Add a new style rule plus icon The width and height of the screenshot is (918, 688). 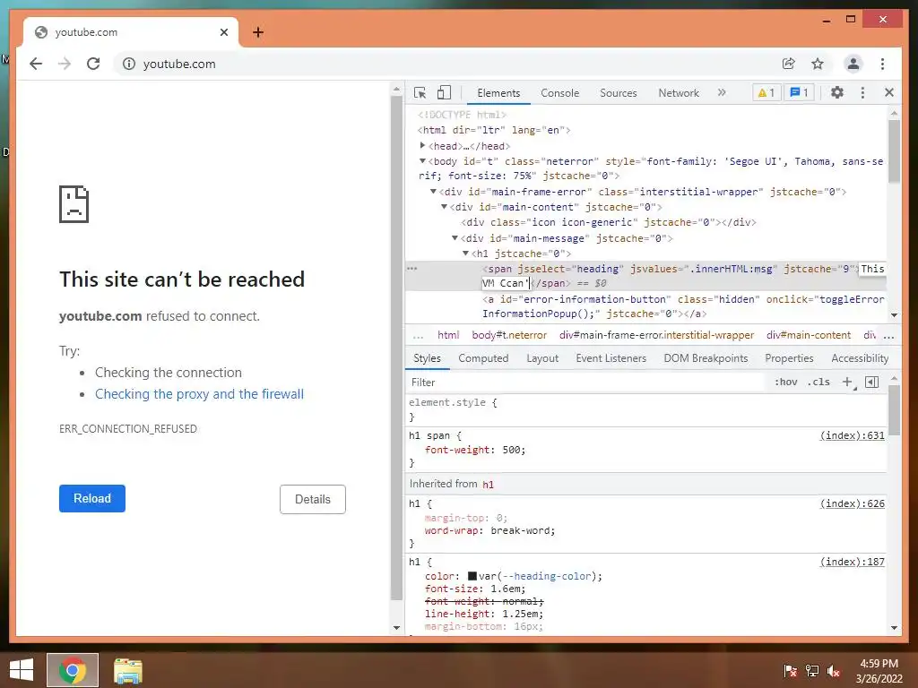[847, 382]
